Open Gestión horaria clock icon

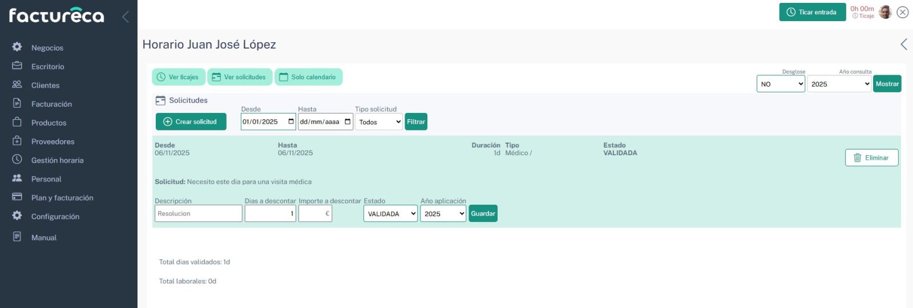point(17,160)
